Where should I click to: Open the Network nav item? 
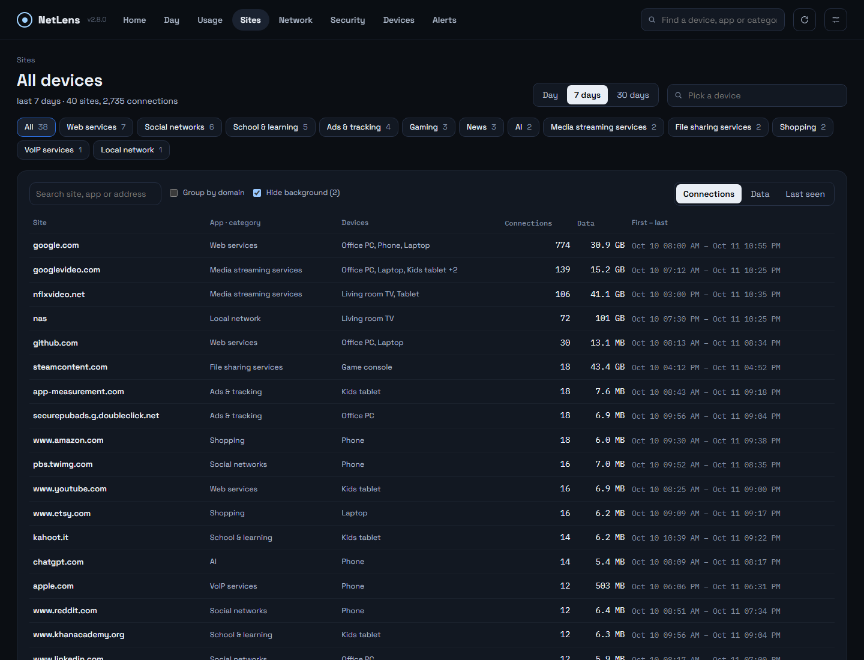coord(296,20)
